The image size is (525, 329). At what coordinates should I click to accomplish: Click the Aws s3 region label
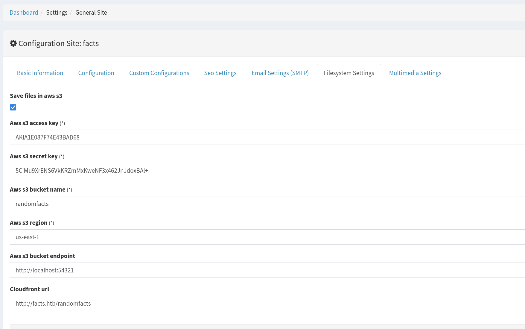pos(29,222)
